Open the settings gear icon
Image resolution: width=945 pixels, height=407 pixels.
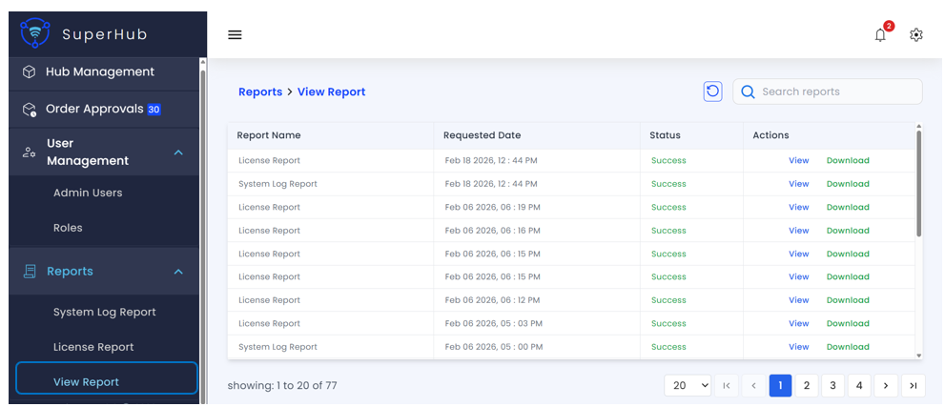click(916, 35)
